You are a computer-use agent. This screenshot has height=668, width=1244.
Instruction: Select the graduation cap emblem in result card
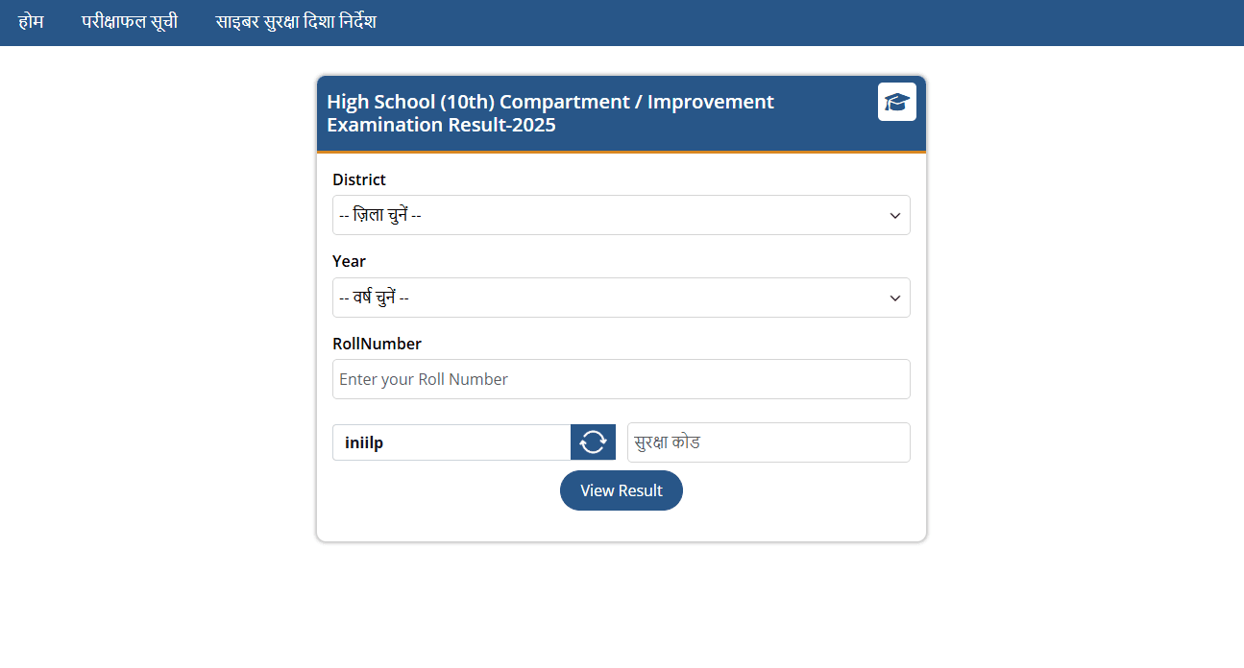pos(896,102)
